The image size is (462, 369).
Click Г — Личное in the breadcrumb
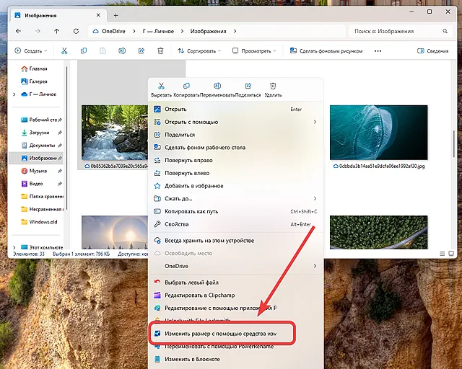[158, 31]
